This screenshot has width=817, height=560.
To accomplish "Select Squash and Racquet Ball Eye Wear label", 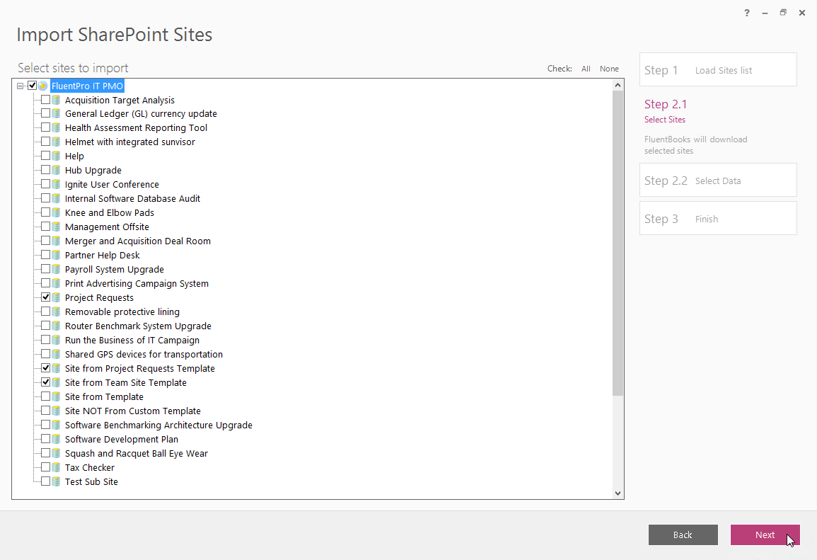I will (x=137, y=453).
